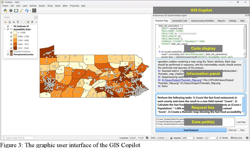The width and height of the screenshot is (250, 148).
Task: Click the blue reload arrow toolbar icon
Action: tap(27, 11)
